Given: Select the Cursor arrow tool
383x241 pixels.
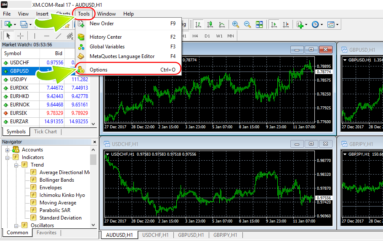Looking at the screenshot, I should pos(8,36).
